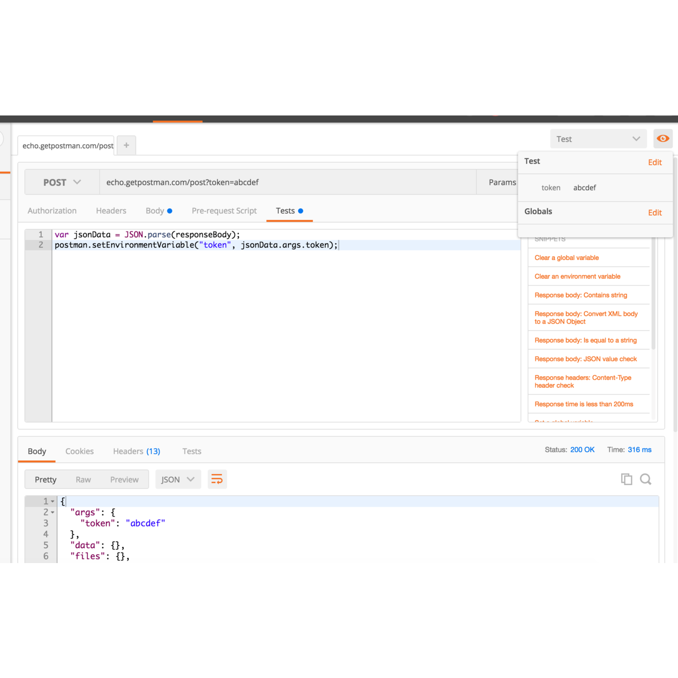Edit the Globals variables

tap(655, 212)
